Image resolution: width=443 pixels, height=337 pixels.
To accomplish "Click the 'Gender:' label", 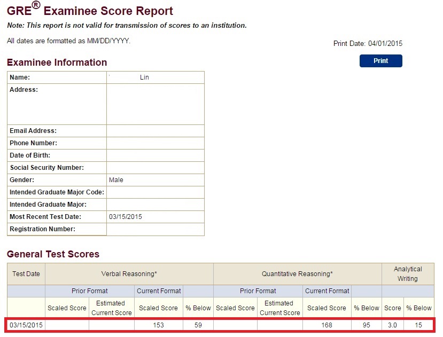I will click(x=22, y=180).
